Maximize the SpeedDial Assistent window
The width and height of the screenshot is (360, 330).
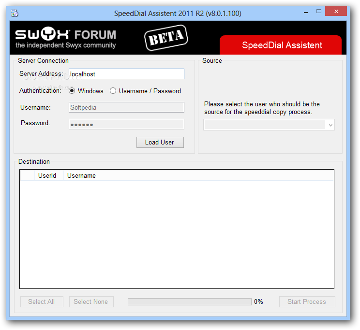tap(319, 12)
